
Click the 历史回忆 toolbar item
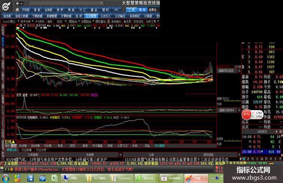pos(138,21)
